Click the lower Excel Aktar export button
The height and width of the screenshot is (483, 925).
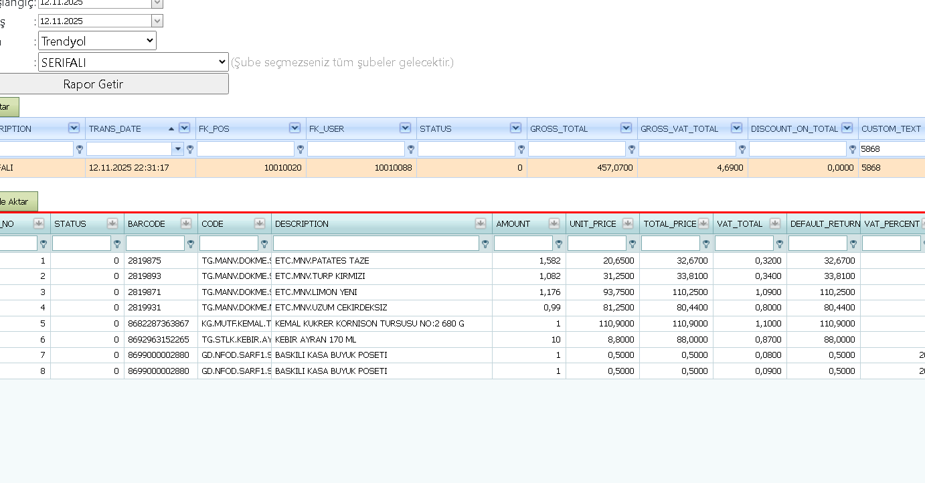click(x=18, y=201)
